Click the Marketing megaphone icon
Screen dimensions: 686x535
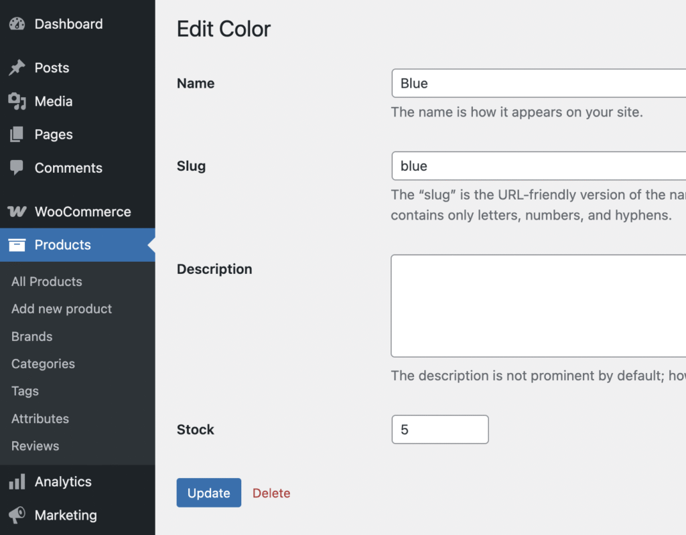point(17,515)
